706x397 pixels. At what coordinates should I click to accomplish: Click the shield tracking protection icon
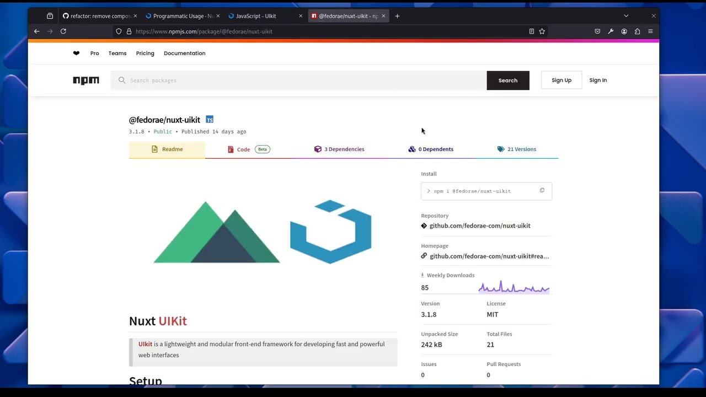coord(119,31)
